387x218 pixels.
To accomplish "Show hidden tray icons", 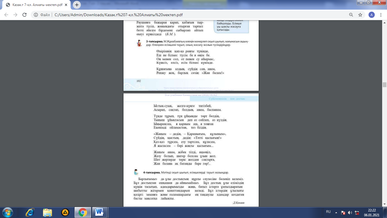I will 336,212.
